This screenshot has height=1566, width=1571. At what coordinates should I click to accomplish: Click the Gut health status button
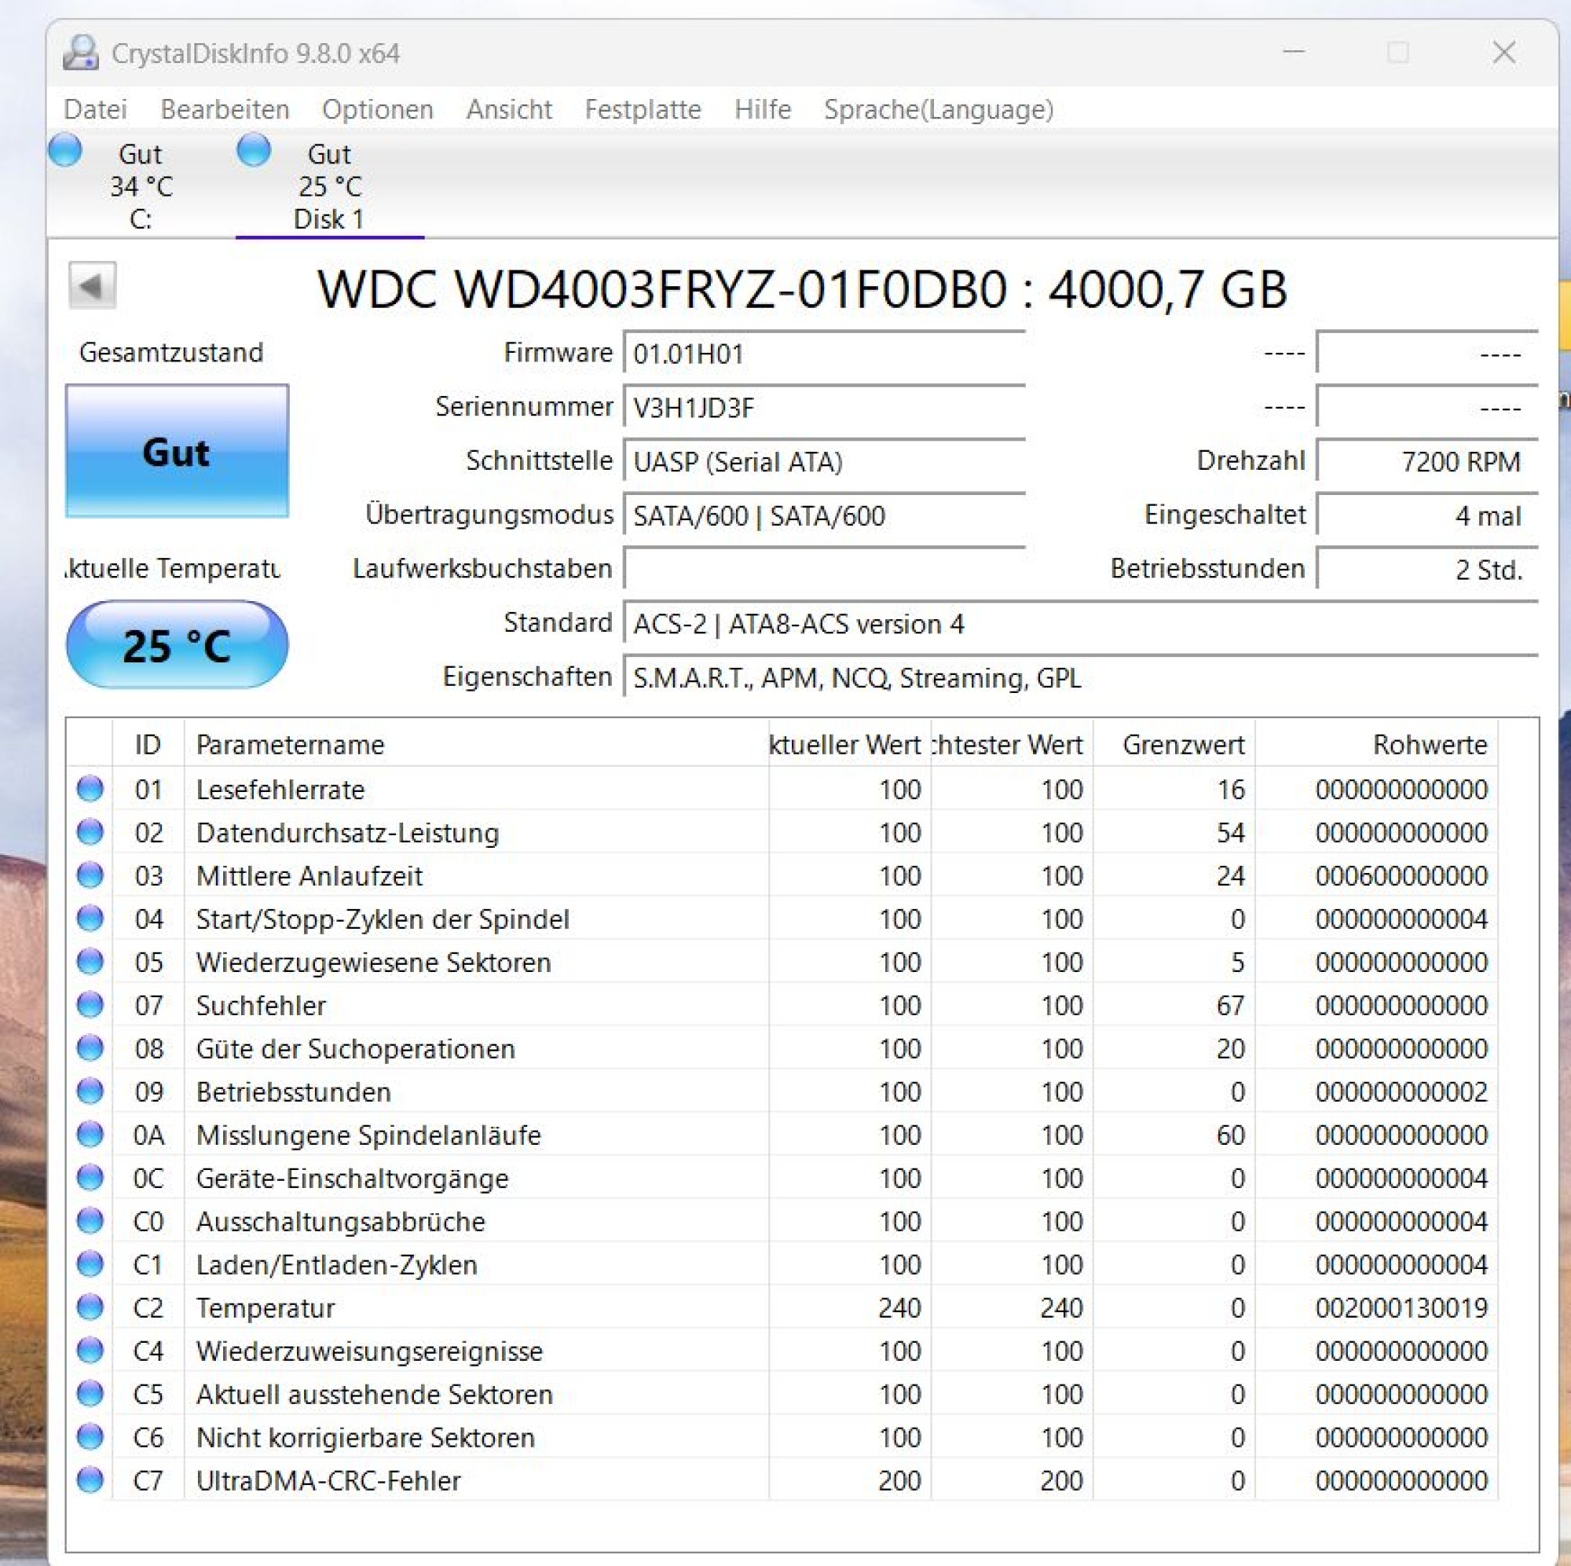[x=177, y=452]
